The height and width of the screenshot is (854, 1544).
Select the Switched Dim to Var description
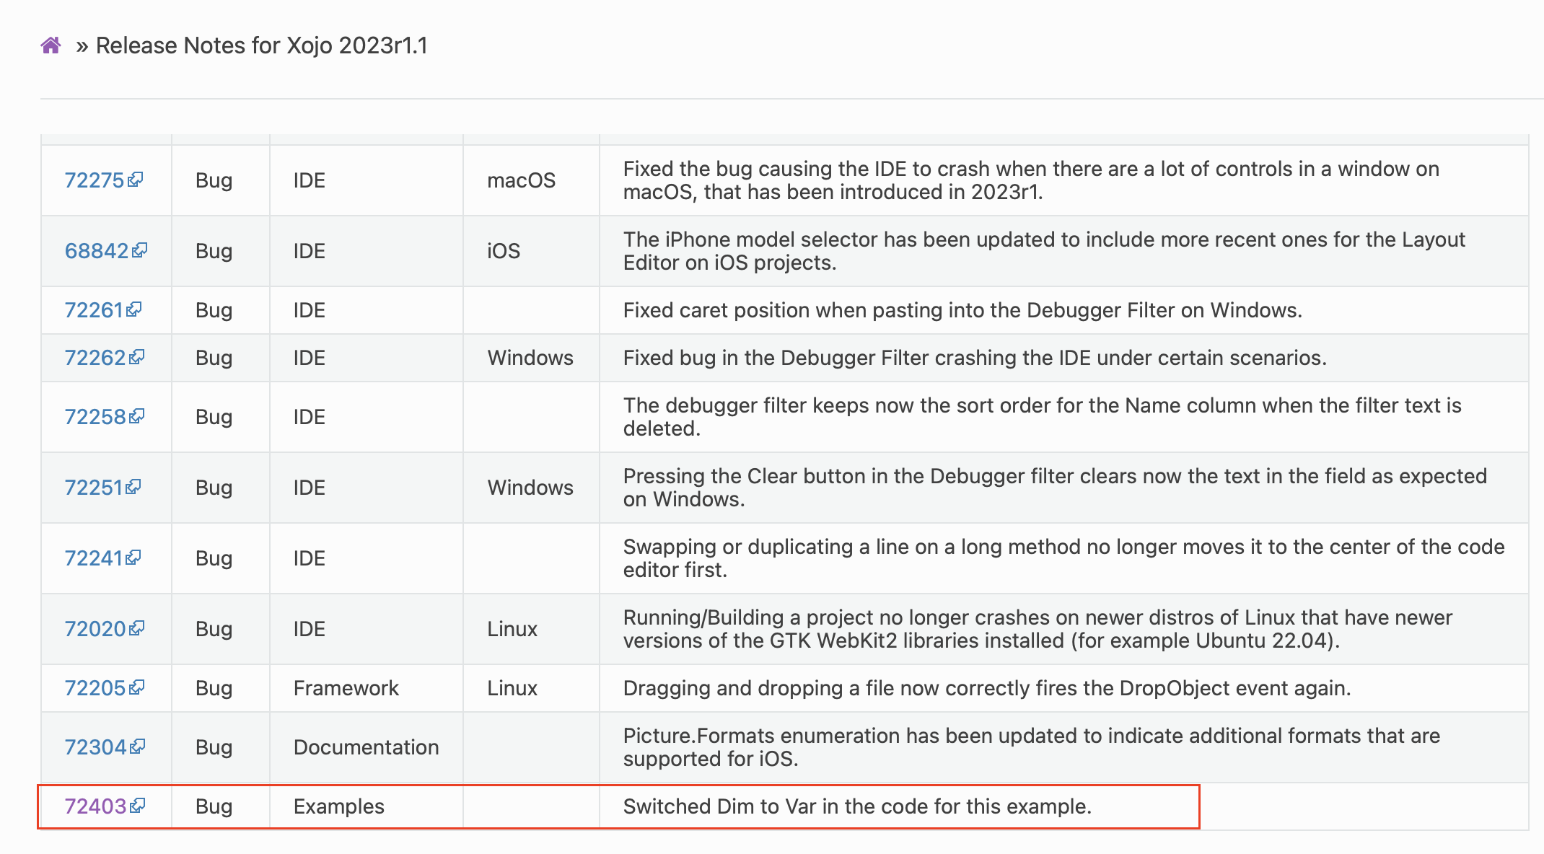pyautogui.click(x=857, y=806)
